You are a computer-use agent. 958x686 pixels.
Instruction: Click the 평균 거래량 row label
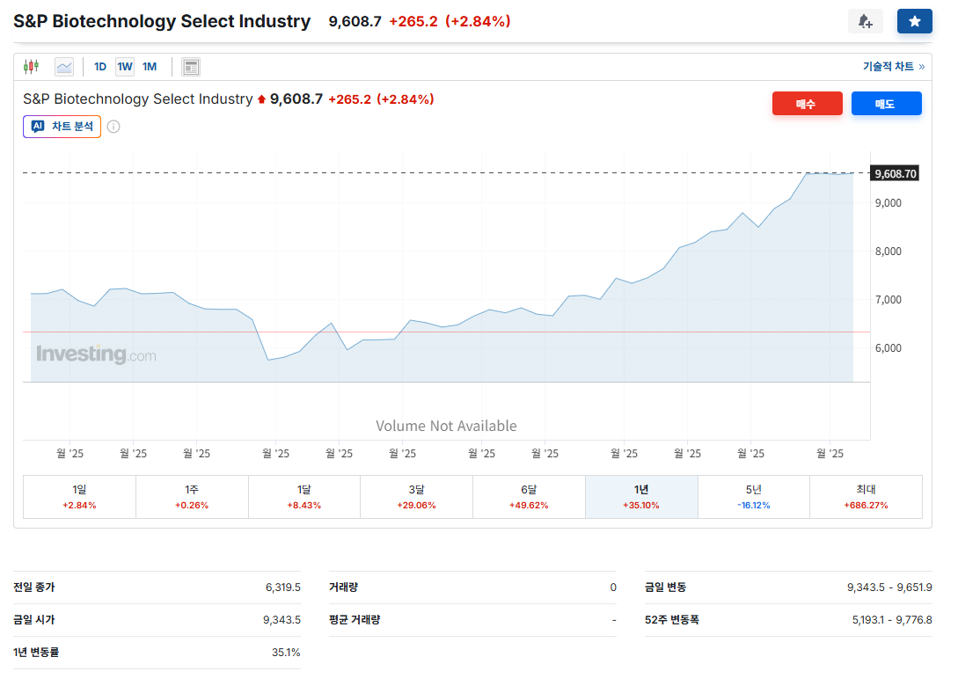tap(355, 619)
